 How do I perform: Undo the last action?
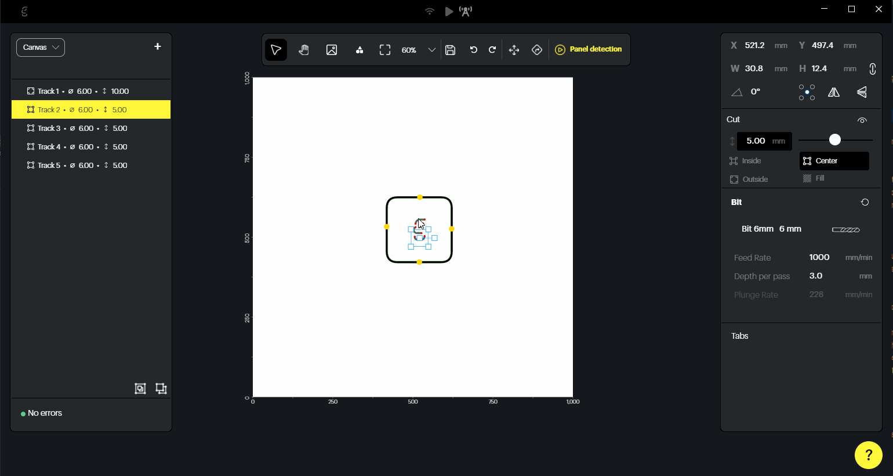pyautogui.click(x=474, y=50)
